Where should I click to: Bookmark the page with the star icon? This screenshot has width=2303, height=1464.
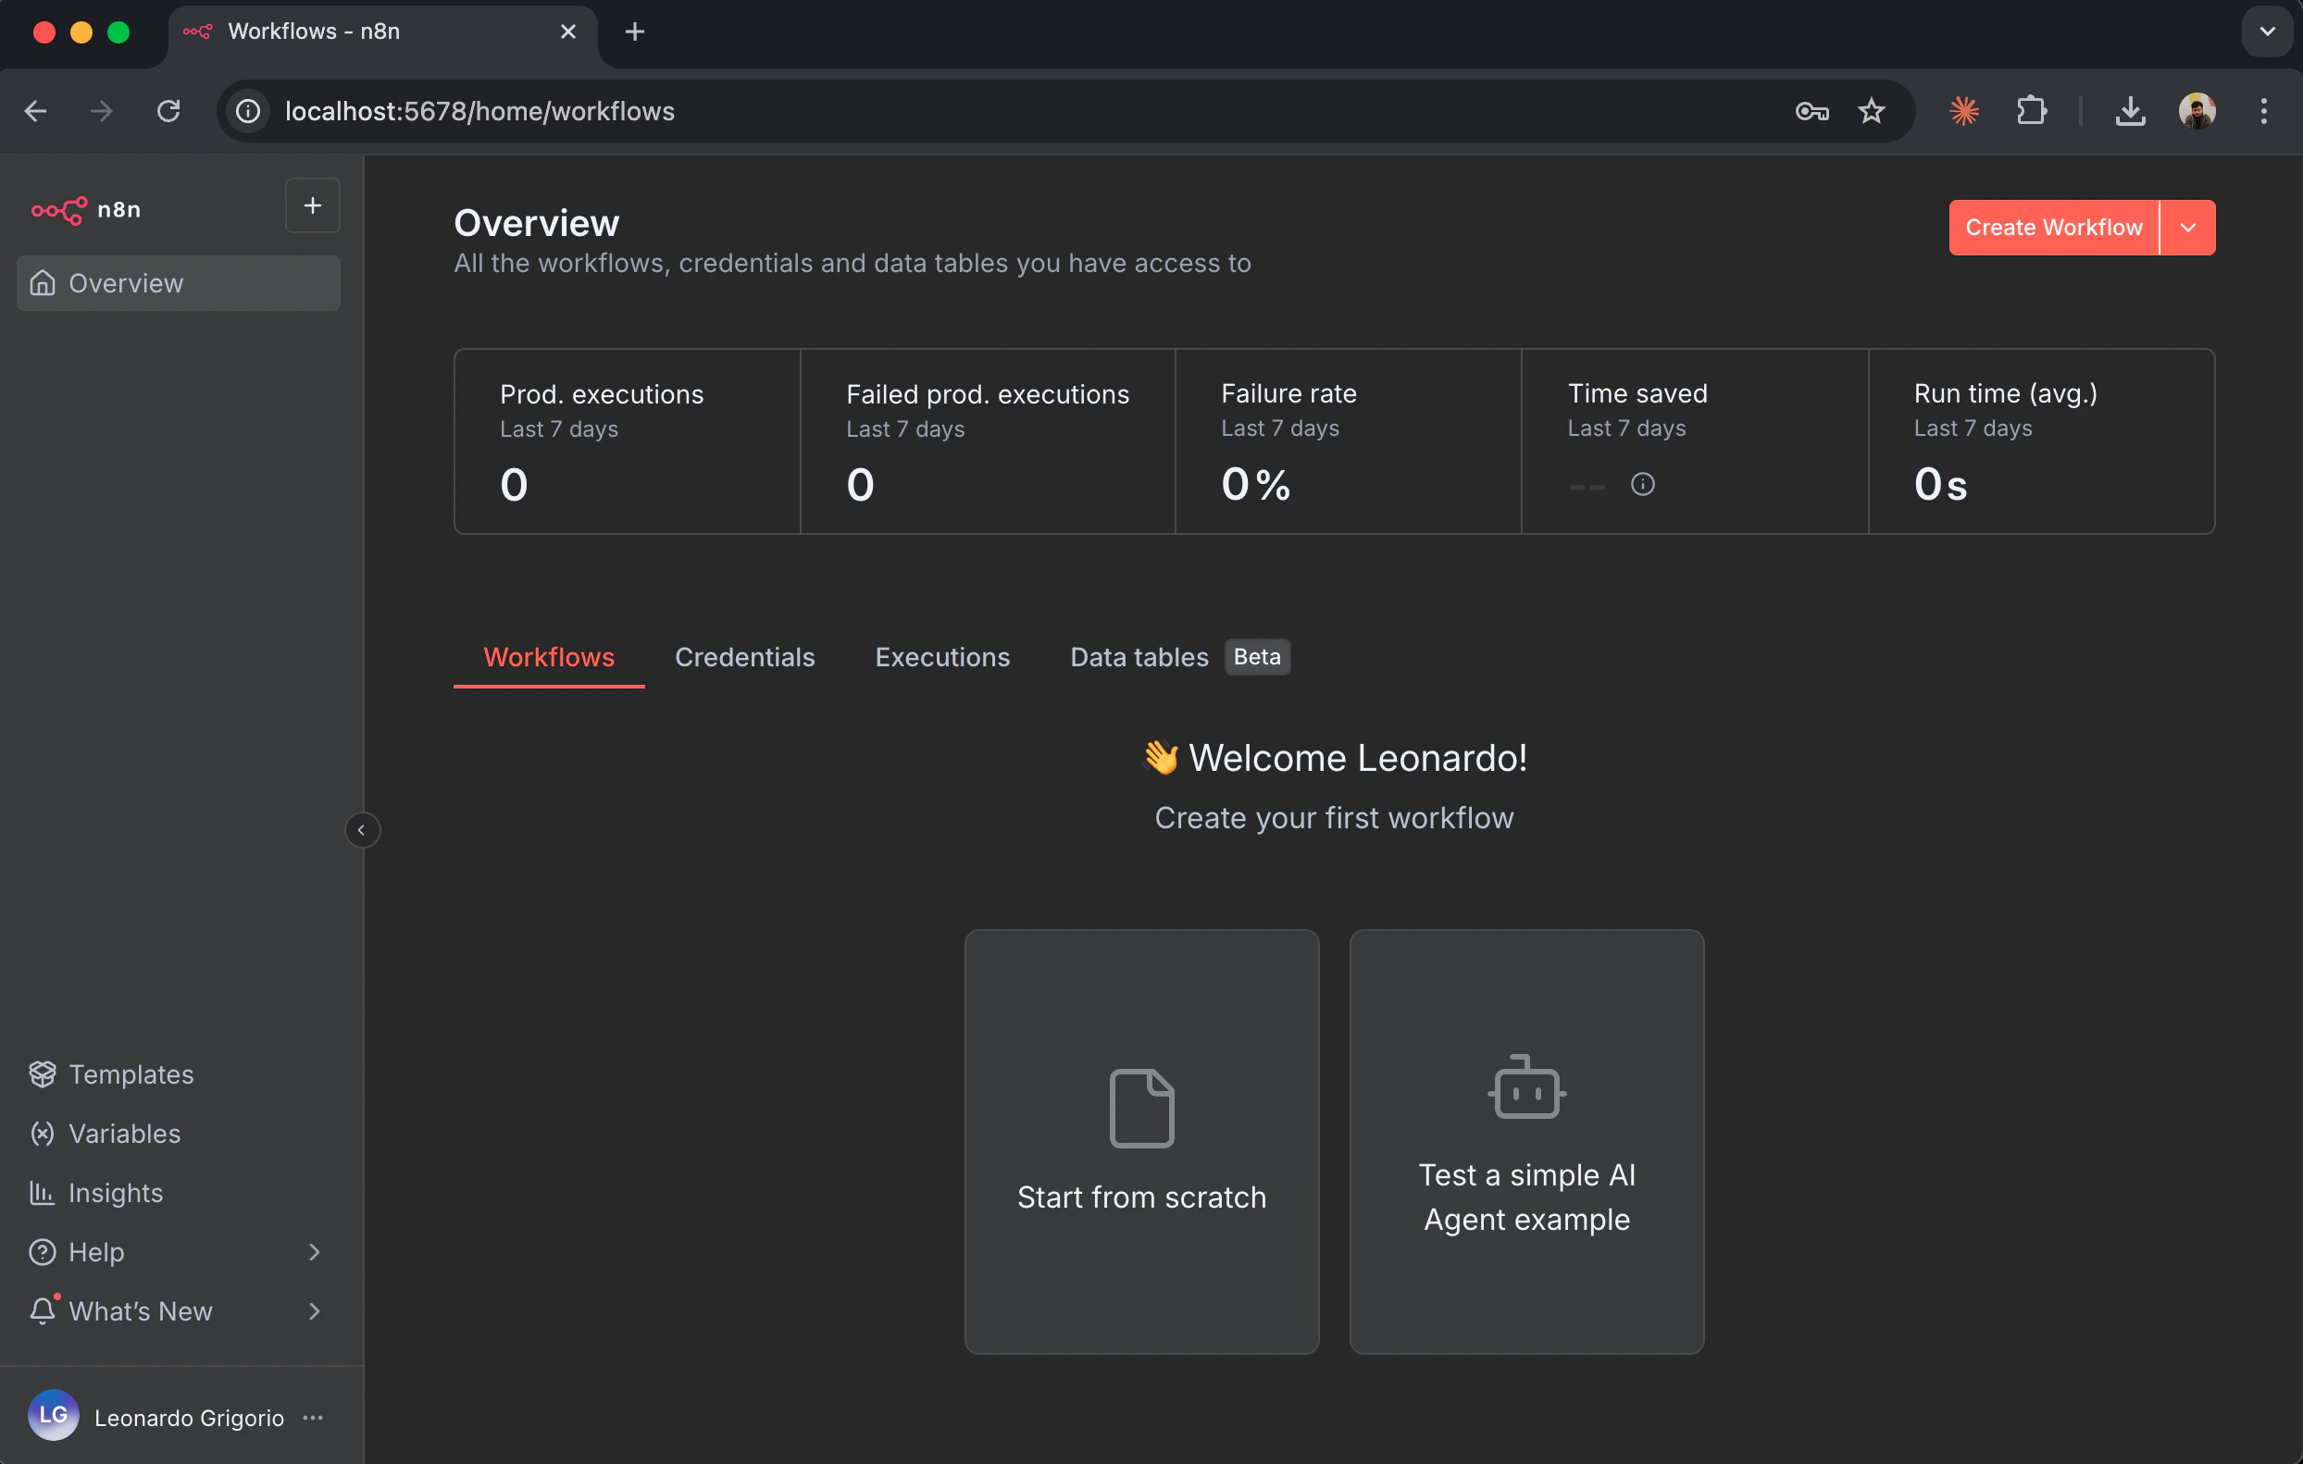1871,111
